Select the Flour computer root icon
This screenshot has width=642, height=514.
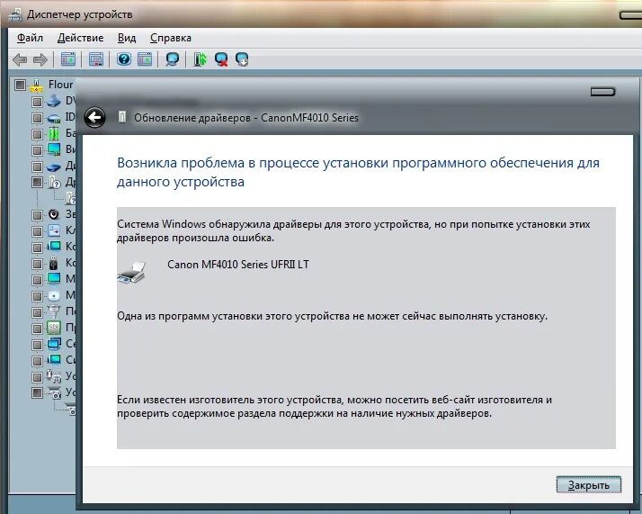pos(37,86)
